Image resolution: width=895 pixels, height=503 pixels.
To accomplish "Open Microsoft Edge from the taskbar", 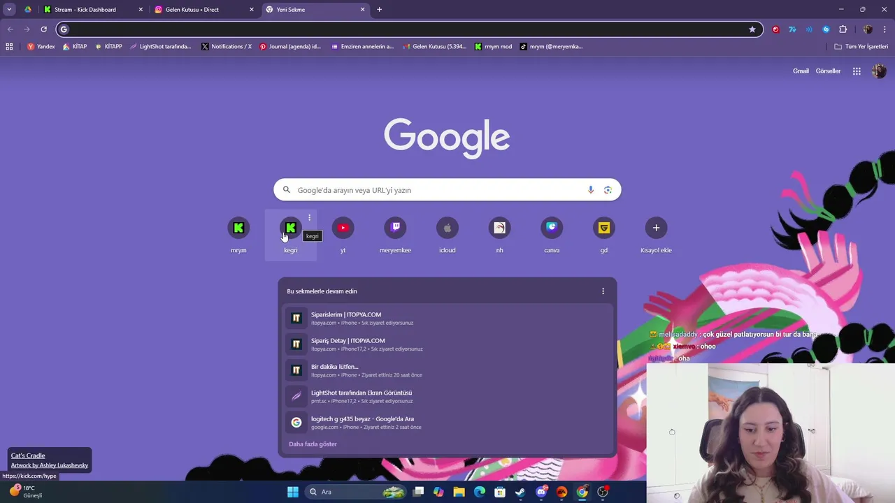I will (x=480, y=492).
